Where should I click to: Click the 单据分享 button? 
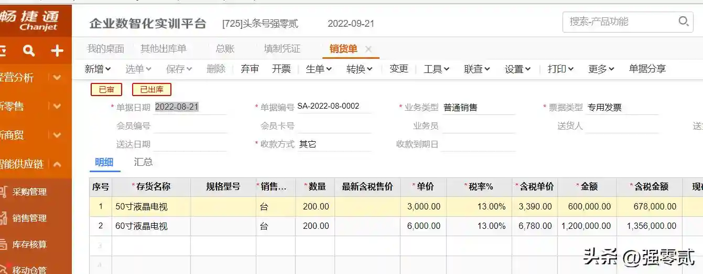coord(647,69)
